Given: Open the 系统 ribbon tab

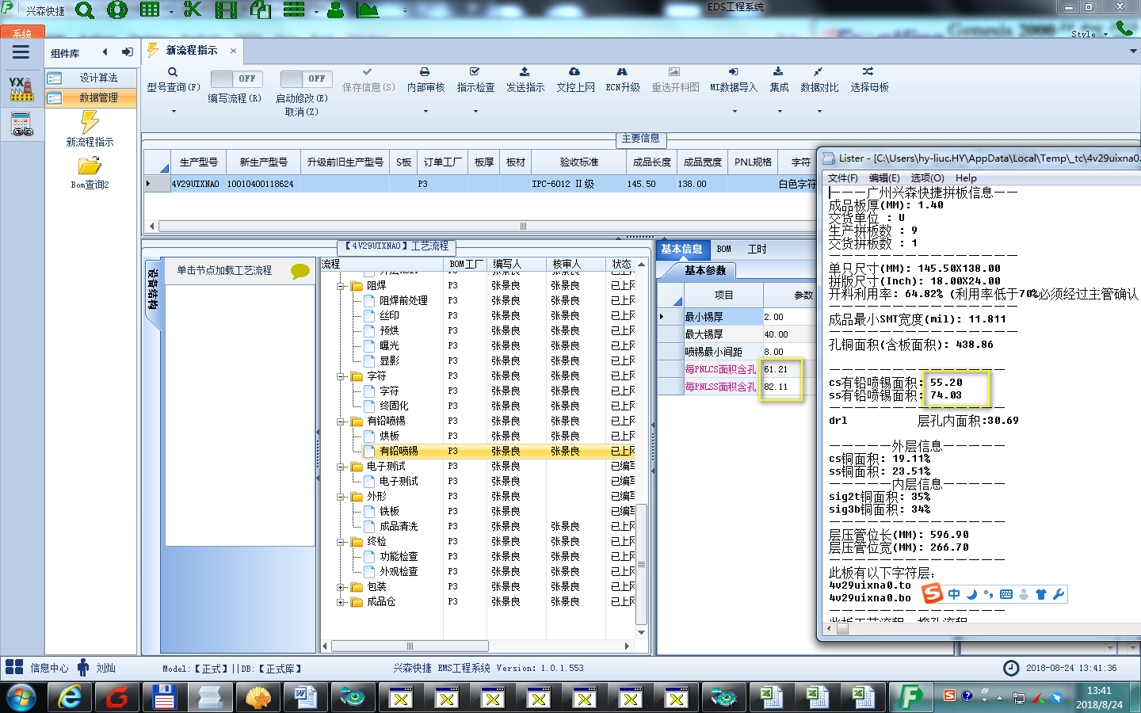Looking at the screenshot, I should (22, 32).
